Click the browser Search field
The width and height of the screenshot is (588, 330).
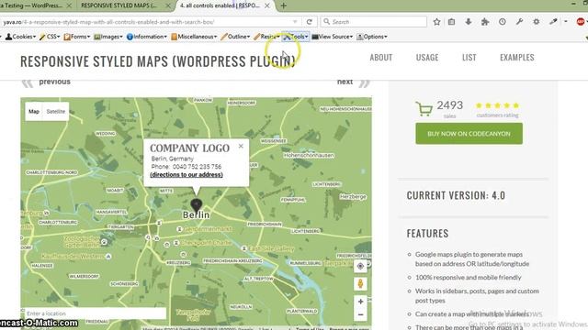click(x=374, y=22)
